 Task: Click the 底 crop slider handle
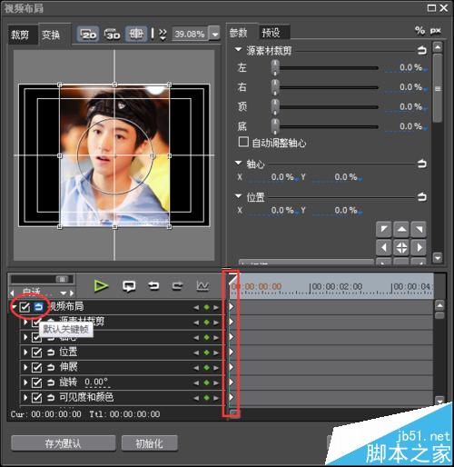click(275, 126)
